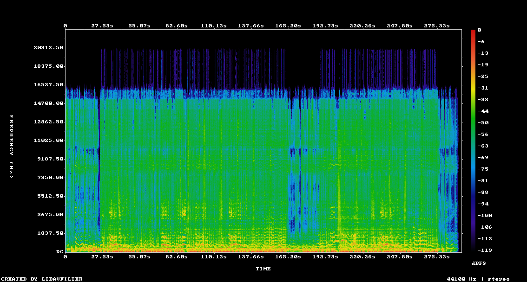Screen dimensions: 527x282
Task: Click the dBFS unit label below the color scale
Action: pyautogui.click(x=479, y=263)
